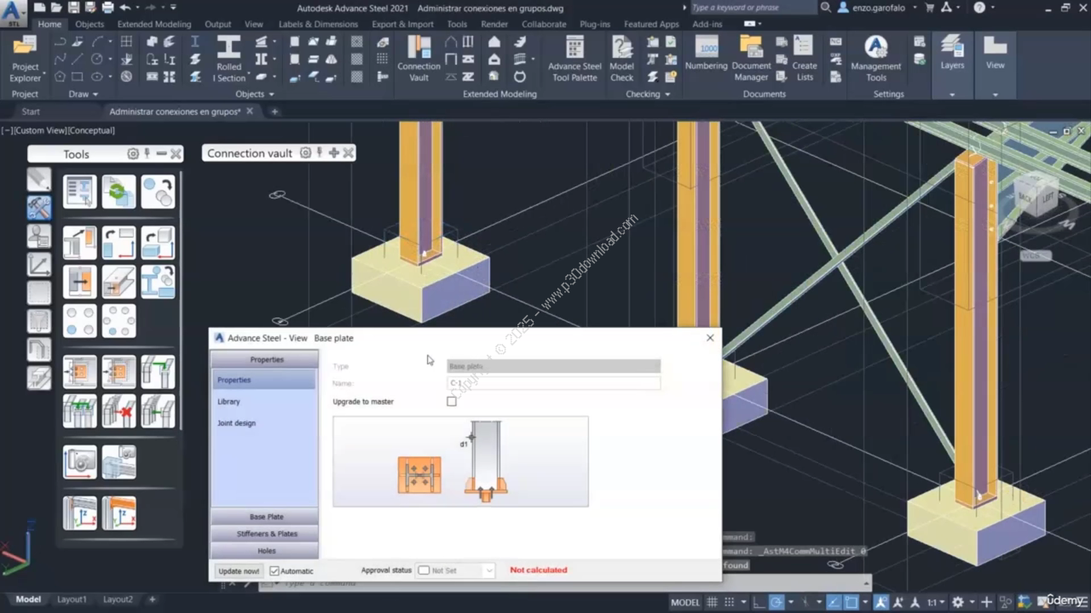The width and height of the screenshot is (1091, 613).
Task: Open Management Tools
Action: (875, 58)
